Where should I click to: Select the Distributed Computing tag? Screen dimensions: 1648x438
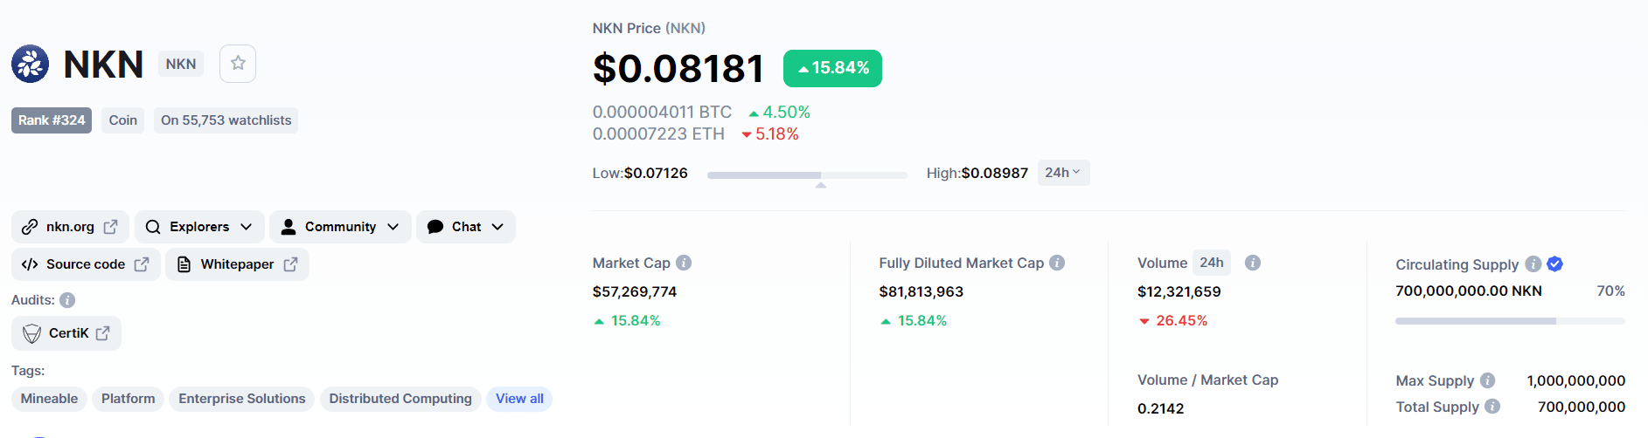coord(400,399)
